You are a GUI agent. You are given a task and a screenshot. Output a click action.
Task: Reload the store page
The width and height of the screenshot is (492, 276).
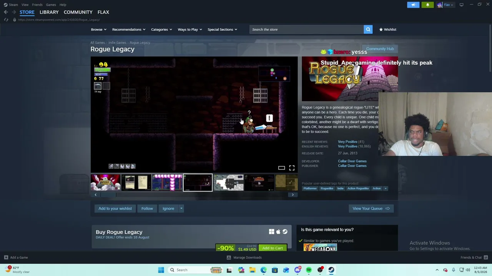click(6, 20)
